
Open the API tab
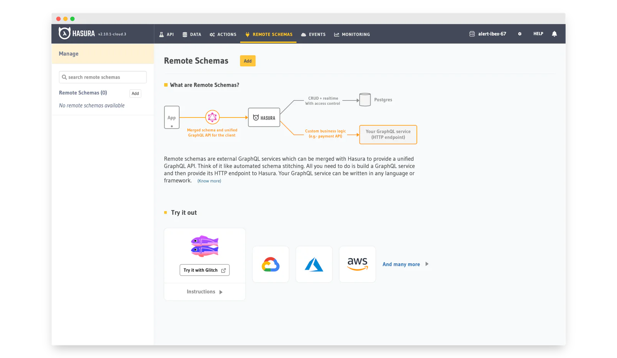tap(167, 34)
